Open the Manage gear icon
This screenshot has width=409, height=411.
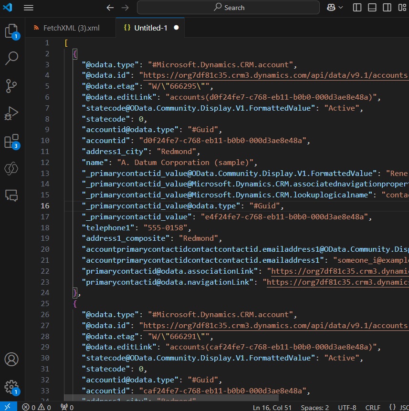pos(11,387)
